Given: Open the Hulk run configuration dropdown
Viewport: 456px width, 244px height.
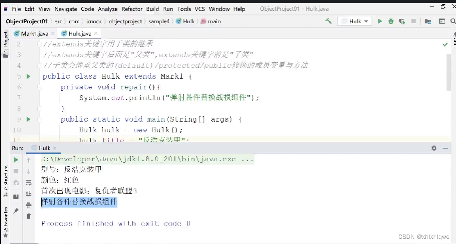Looking at the screenshot, I should [354, 21].
